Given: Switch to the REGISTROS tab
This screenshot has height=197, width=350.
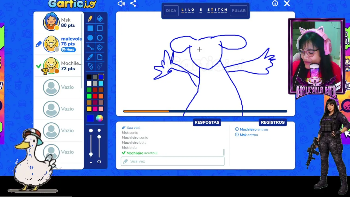Looking at the screenshot, I should [x=273, y=122].
